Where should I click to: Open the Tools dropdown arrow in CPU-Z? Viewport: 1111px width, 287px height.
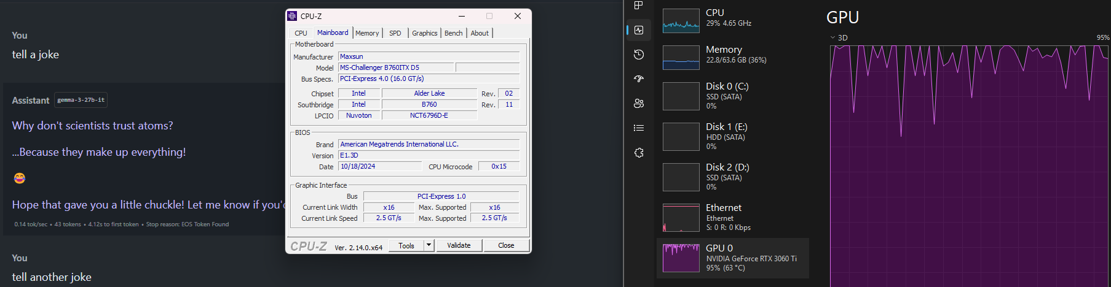[429, 245]
